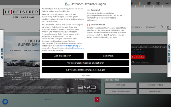Open the blue cookie settings gear icon
This screenshot has width=171, height=107.
[x=5, y=102]
